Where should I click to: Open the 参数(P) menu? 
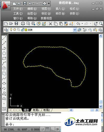click(x=74, y=13)
